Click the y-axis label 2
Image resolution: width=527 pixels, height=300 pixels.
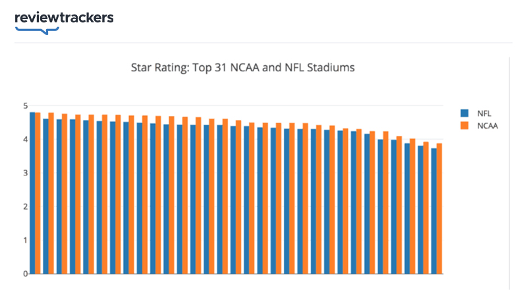24,206
